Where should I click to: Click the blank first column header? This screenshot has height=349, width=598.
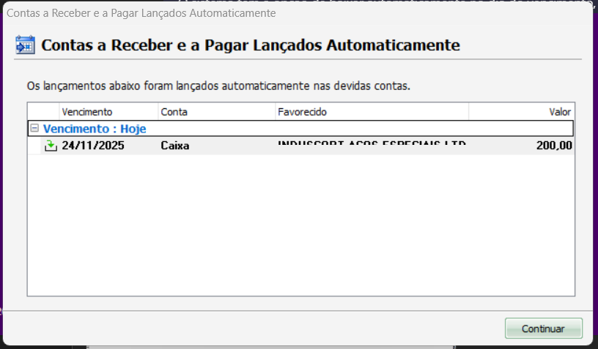pyautogui.click(x=43, y=112)
